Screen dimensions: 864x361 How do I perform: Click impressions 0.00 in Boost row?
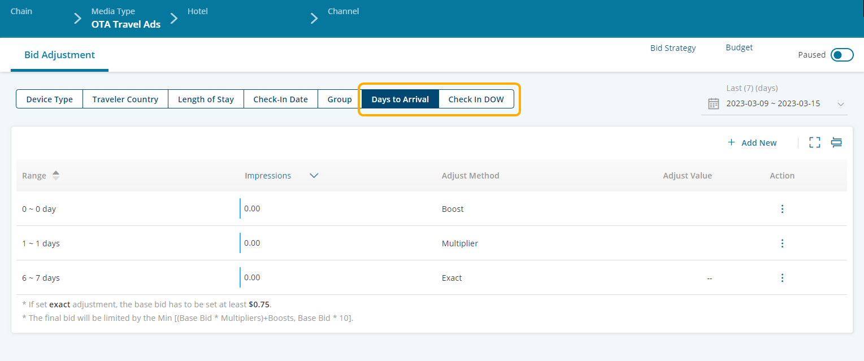(x=252, y=208)
